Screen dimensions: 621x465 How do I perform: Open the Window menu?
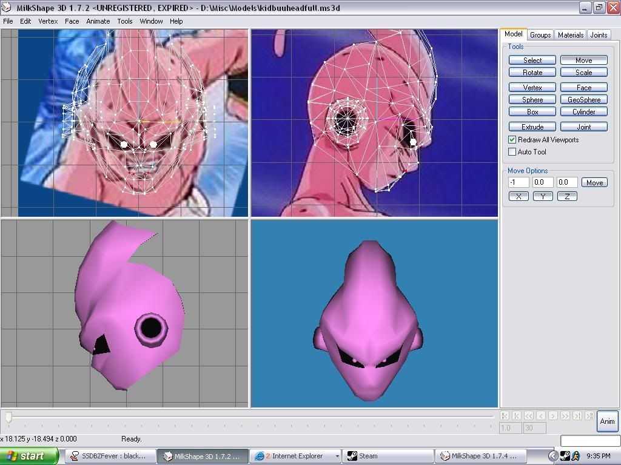(x=151, y=21)
